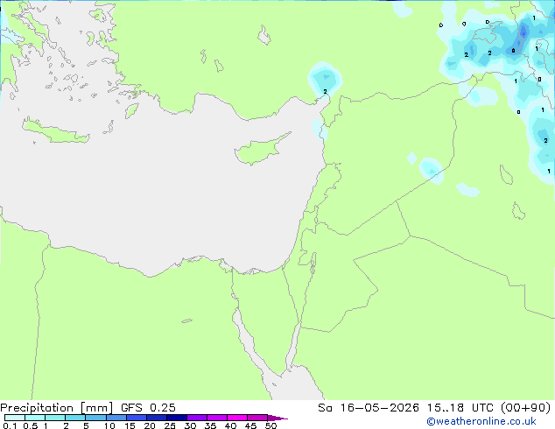This screenshot has height=429, width=555.
Task: Click the '15' legend scale label
Action: coord(130,425)
